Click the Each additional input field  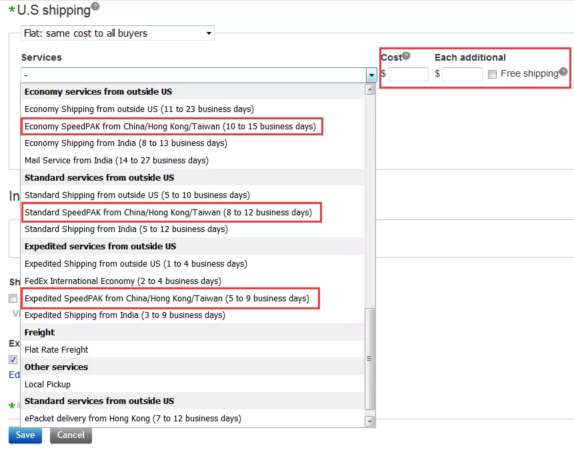(x=461, y=74)
